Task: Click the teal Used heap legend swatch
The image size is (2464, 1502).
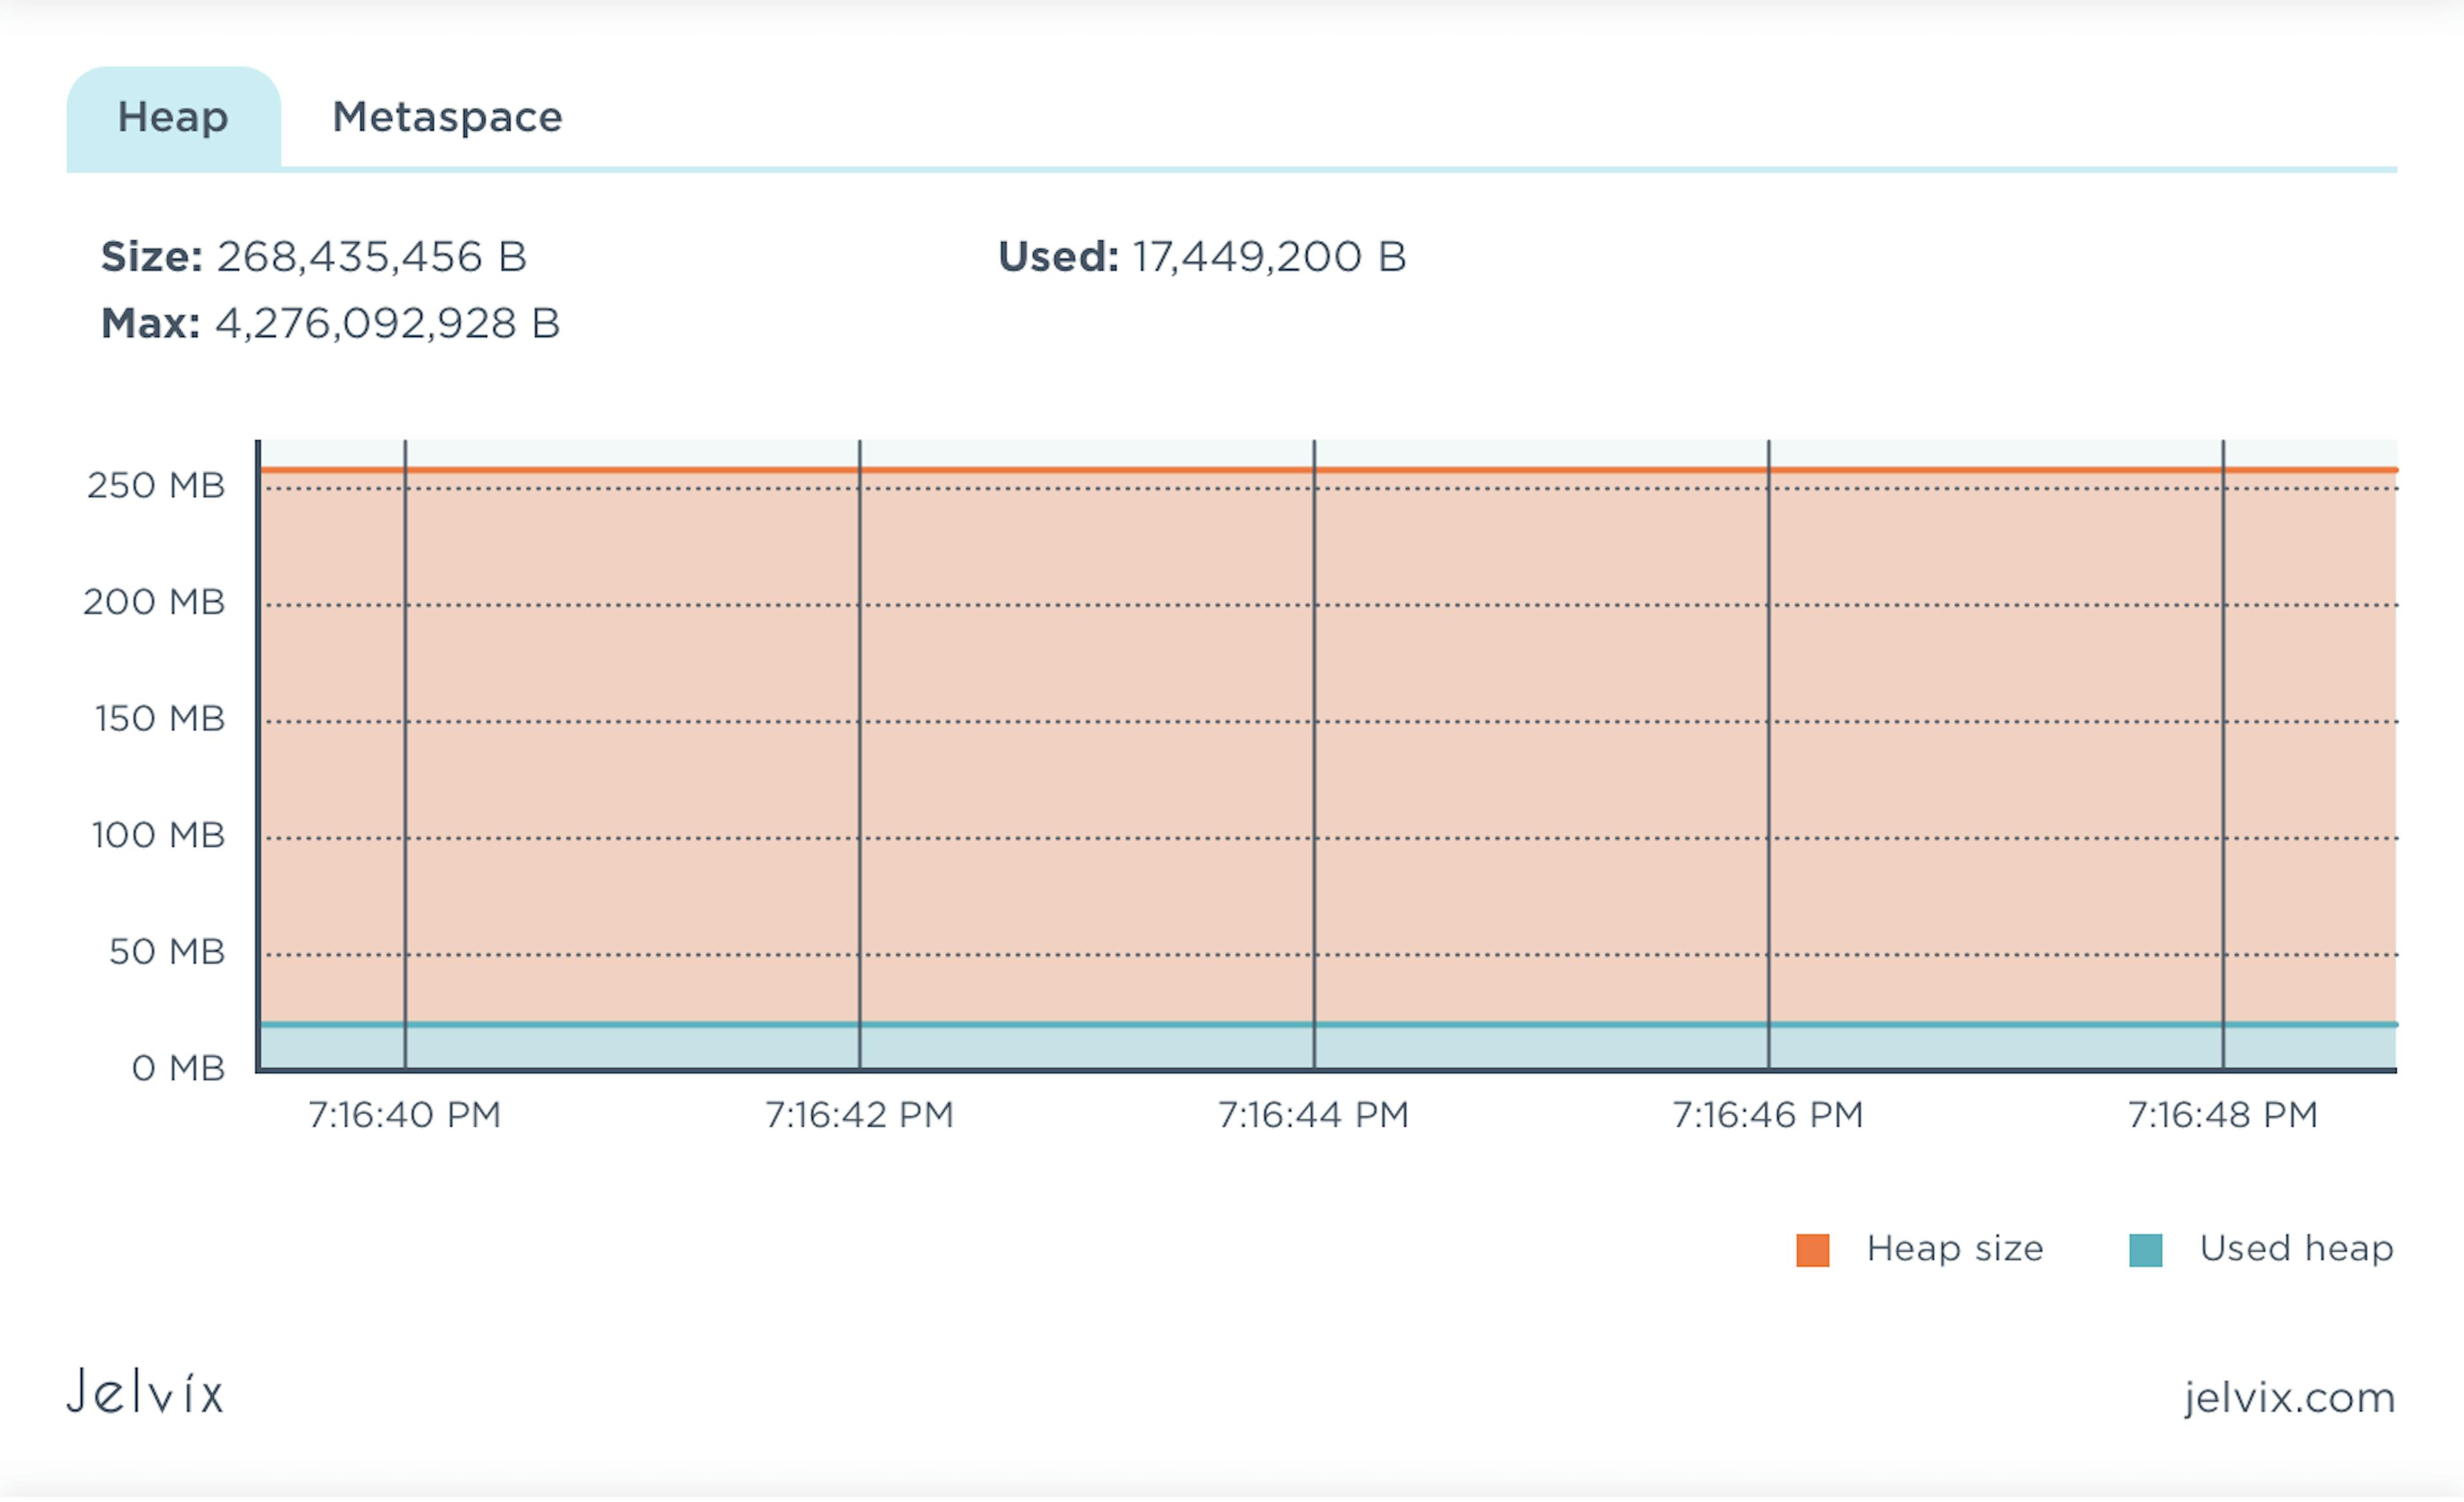Action: point(2145,1250)
